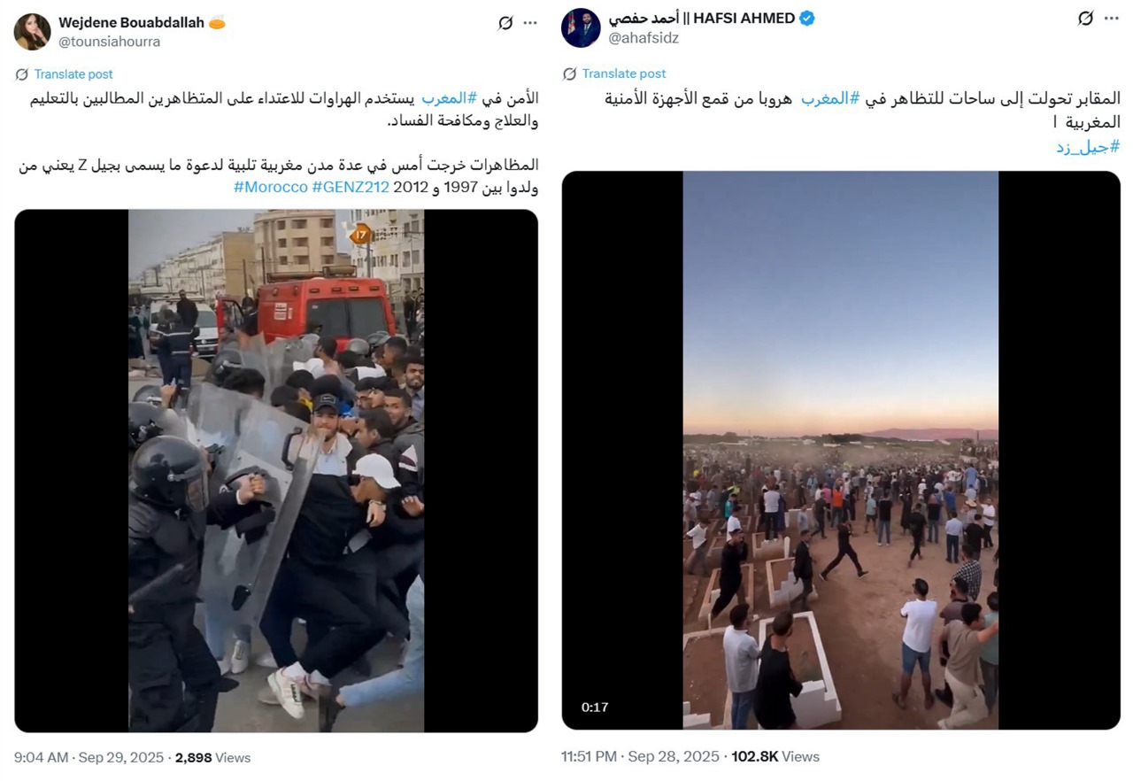Open the #جيل_زد hashtag
The width and height of the screenshot is (1133, 781).
coord(1088,147)
